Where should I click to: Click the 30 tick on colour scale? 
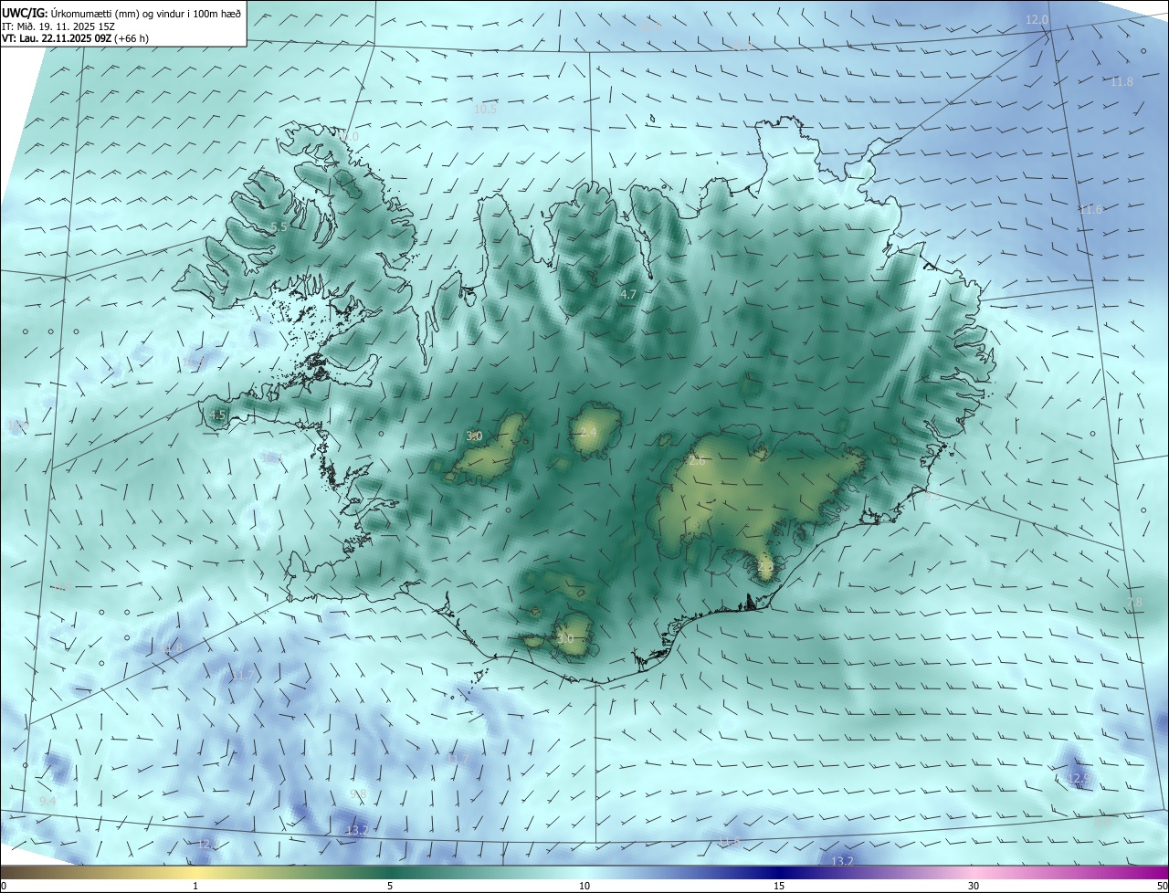pyautogui.click(x=974, y=886)
